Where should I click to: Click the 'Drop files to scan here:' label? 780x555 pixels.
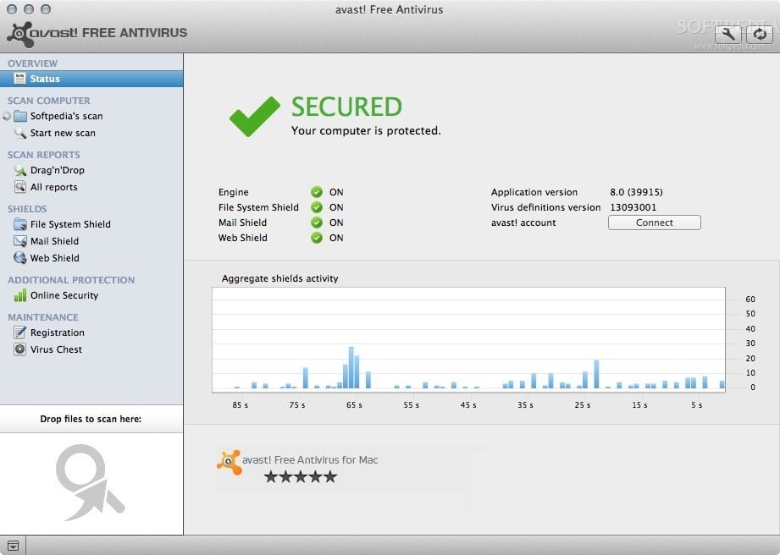[x=91, y=419]
